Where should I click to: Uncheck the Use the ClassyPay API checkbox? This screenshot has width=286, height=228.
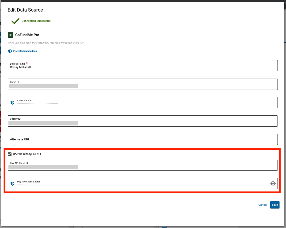pos(10,154)
